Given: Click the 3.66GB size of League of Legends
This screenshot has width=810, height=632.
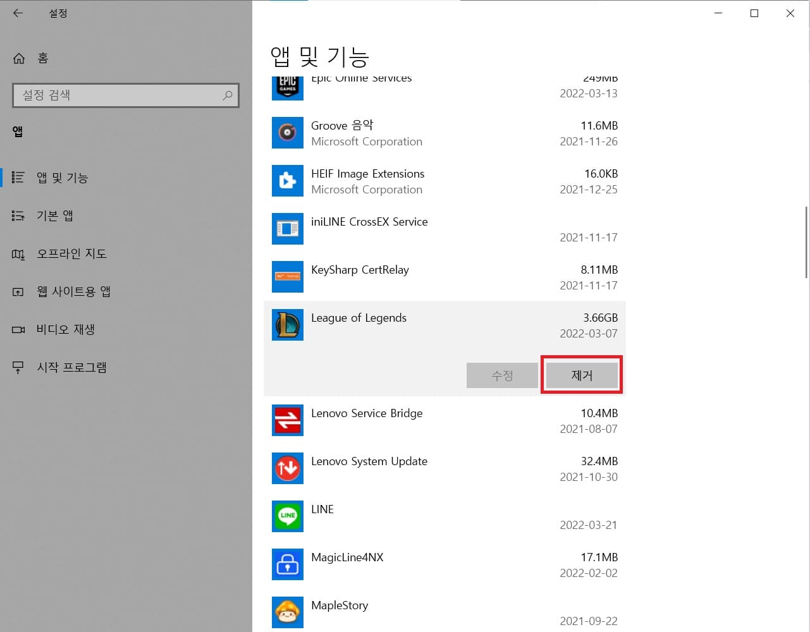Looking at the screenshot, I should [x=600, y=318].
